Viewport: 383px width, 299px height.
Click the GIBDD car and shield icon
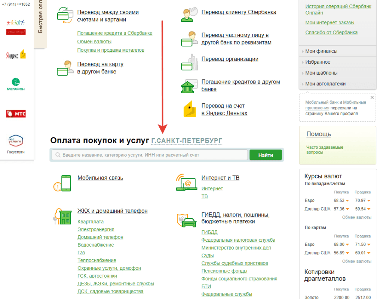[x=187, y=220]
